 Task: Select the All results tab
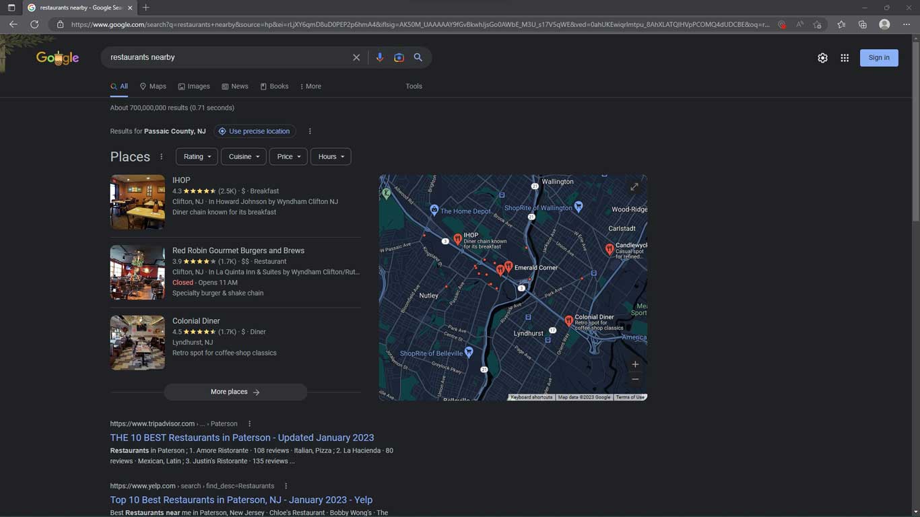coord(119,86)
